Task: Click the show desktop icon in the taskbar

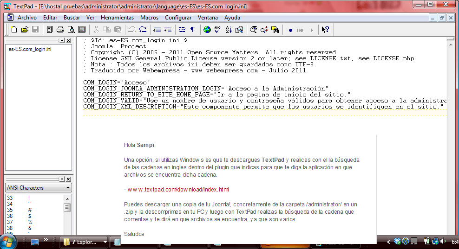Action: tap(35, 242)
